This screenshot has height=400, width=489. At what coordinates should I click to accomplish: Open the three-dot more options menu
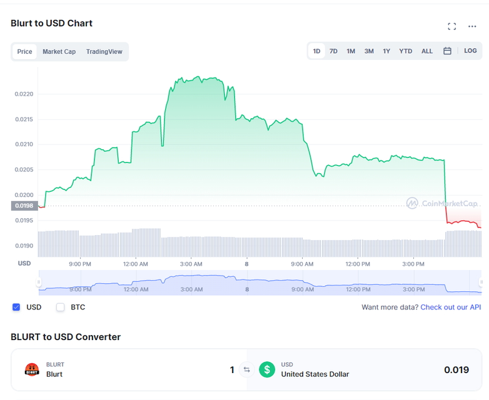pyautogui.click(x=472, y=26)
